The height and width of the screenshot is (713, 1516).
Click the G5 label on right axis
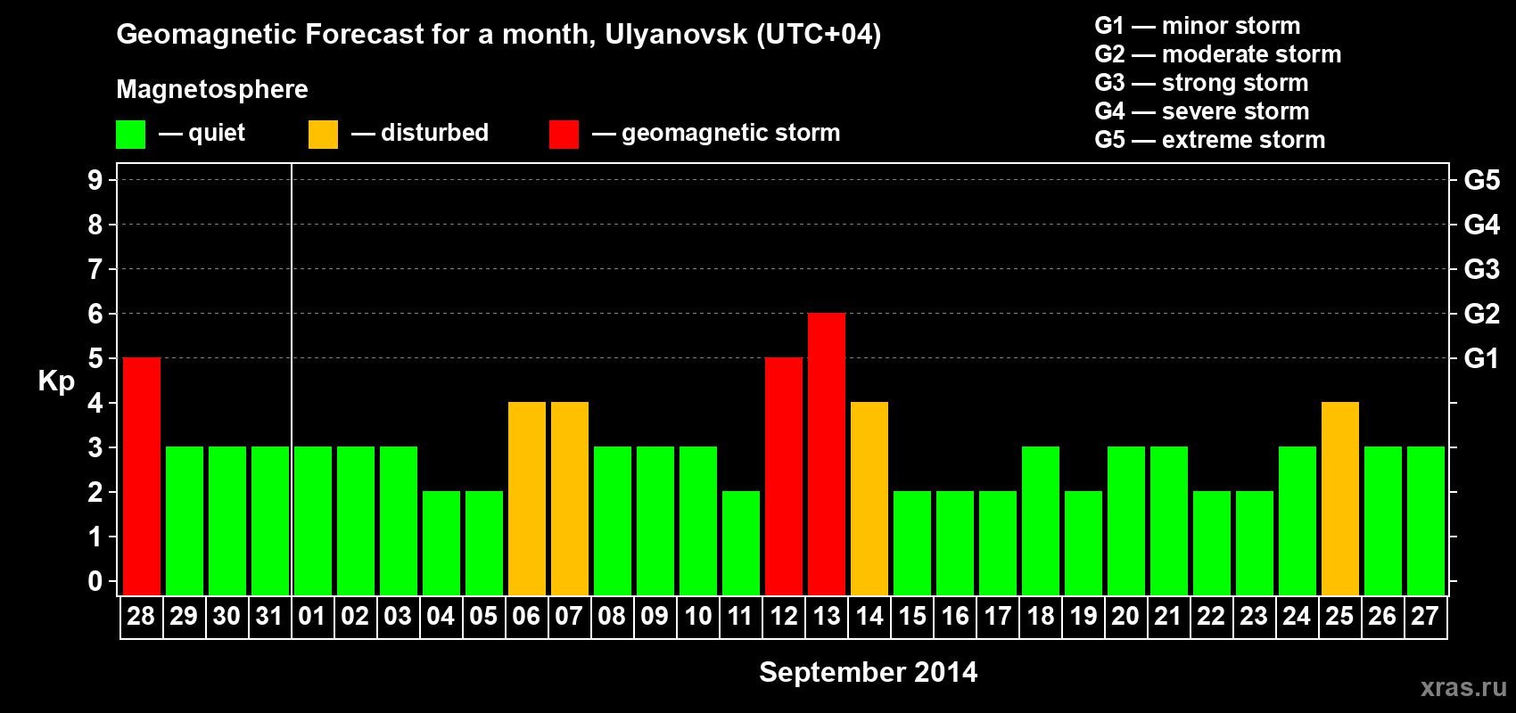pos(1482,180)
